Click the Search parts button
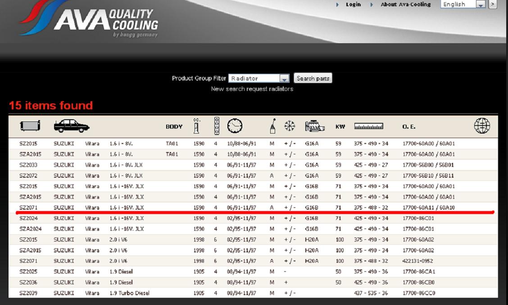Image resolution: width=508 pixels, height=305 pixels. coord(313,78)
